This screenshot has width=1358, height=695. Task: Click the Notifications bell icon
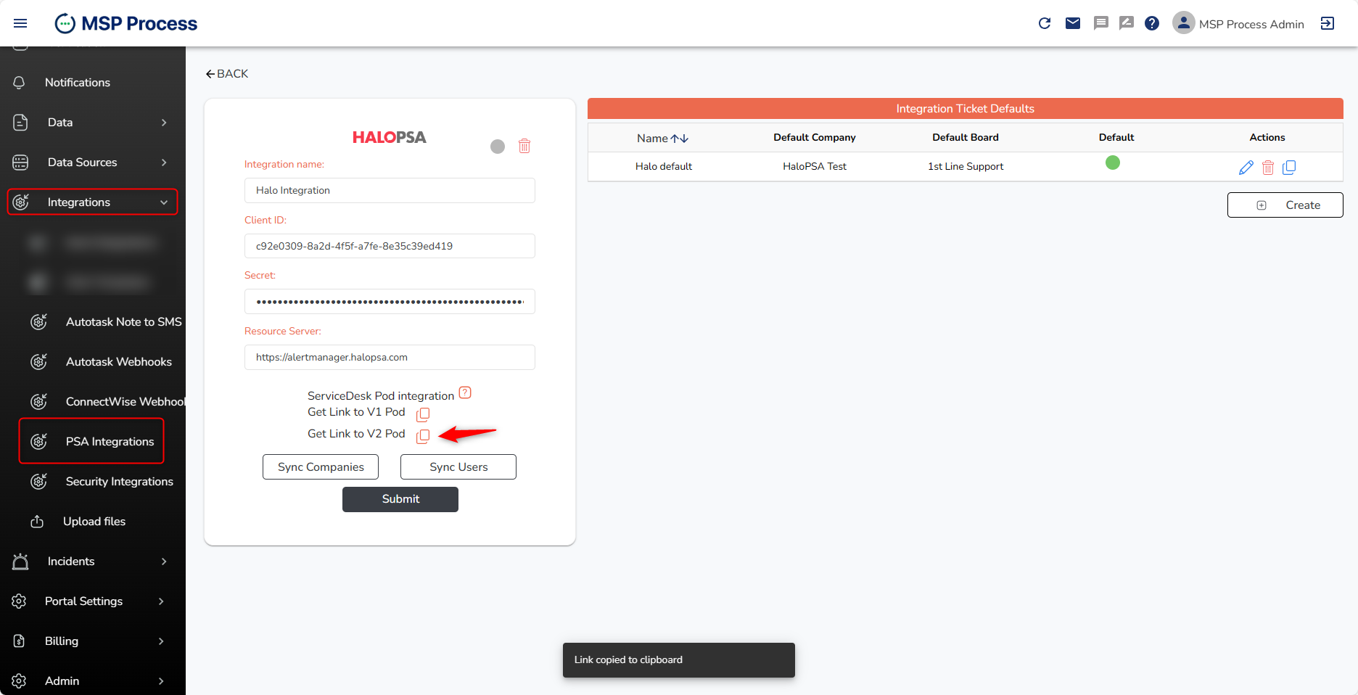20,83
